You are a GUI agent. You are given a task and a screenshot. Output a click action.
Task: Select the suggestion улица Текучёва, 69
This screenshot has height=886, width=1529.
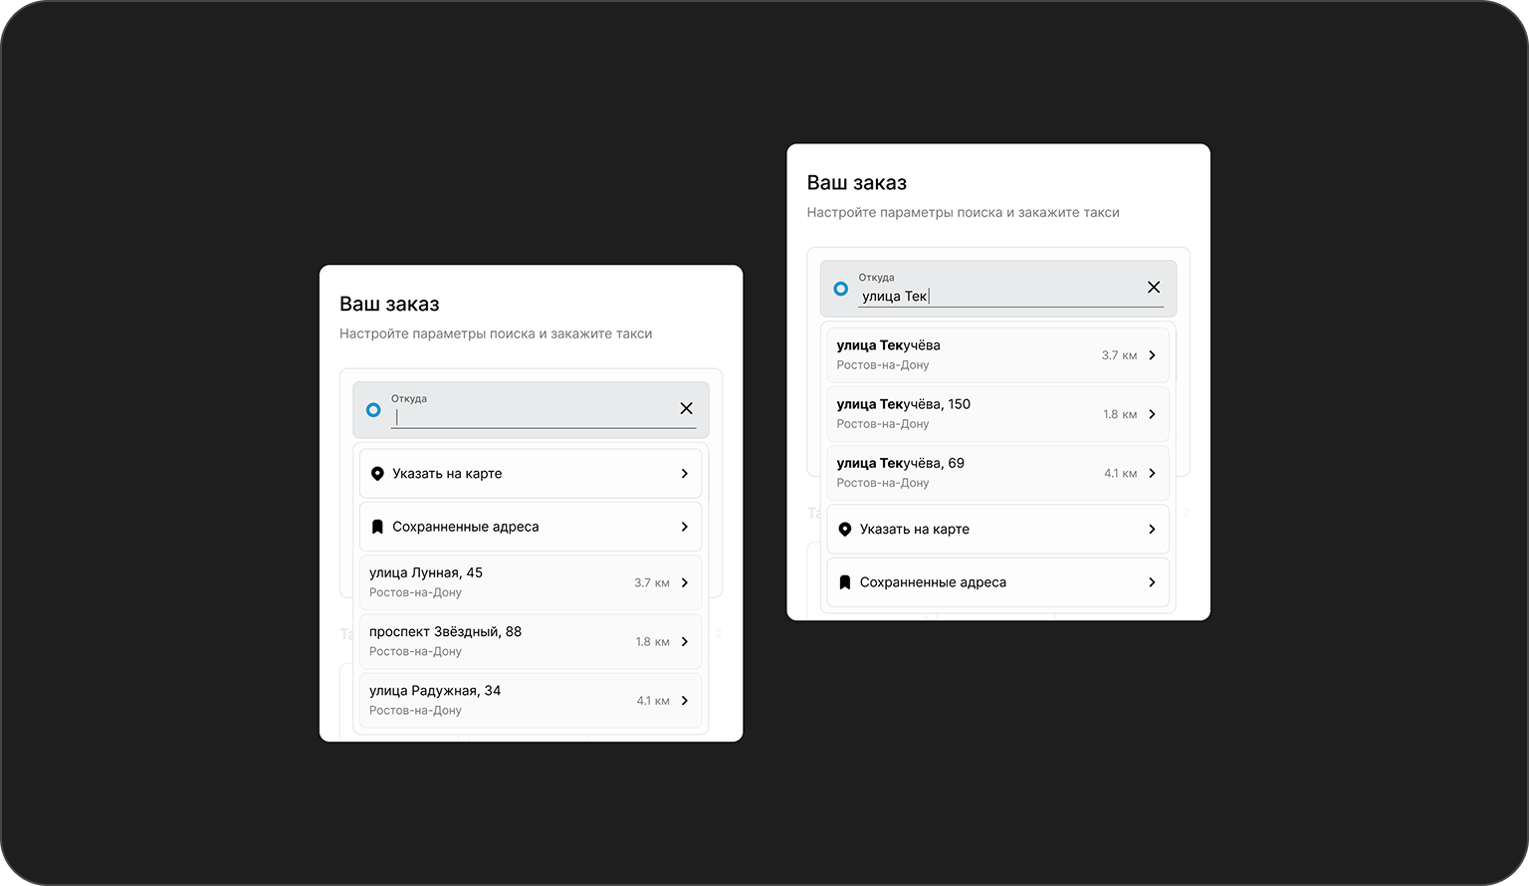pos(997,473)
